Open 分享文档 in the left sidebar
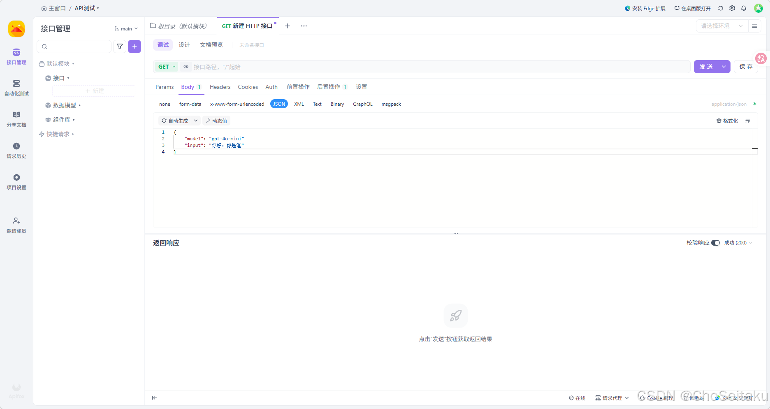Viewport: 770px width, 409px height. pyautogui.click(x=16, y=119)
